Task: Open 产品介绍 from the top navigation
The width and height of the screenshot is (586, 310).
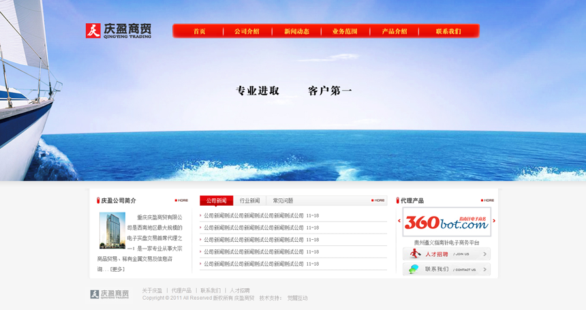Action: click(x=394, y=31)
